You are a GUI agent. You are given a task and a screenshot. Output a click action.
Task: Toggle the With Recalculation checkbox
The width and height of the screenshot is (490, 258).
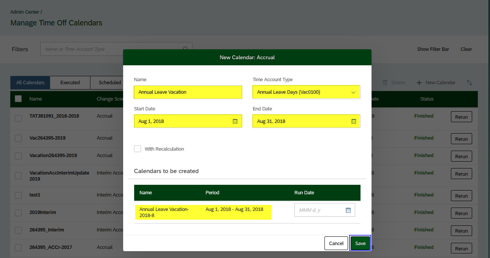click(x=138, y=149)
